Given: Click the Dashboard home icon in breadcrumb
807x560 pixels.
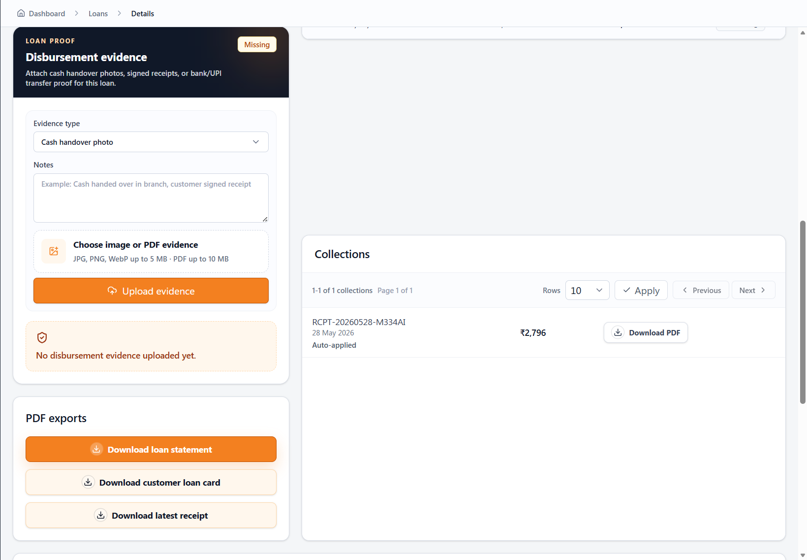Looking at the screenshot, I should pos(21,13).
